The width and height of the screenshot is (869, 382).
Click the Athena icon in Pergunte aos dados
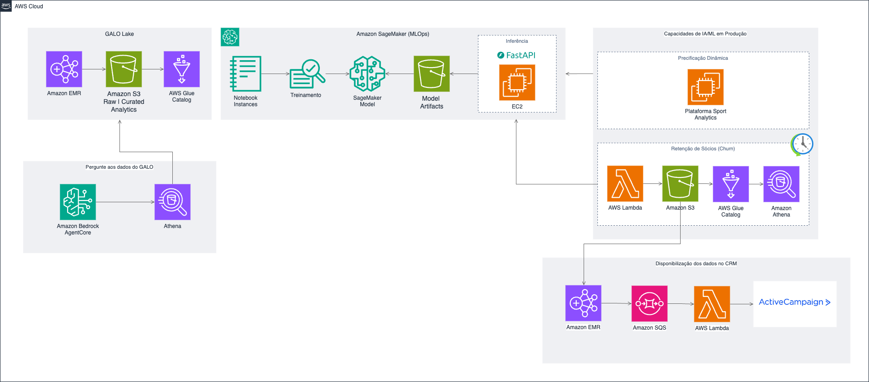point(172,202)
